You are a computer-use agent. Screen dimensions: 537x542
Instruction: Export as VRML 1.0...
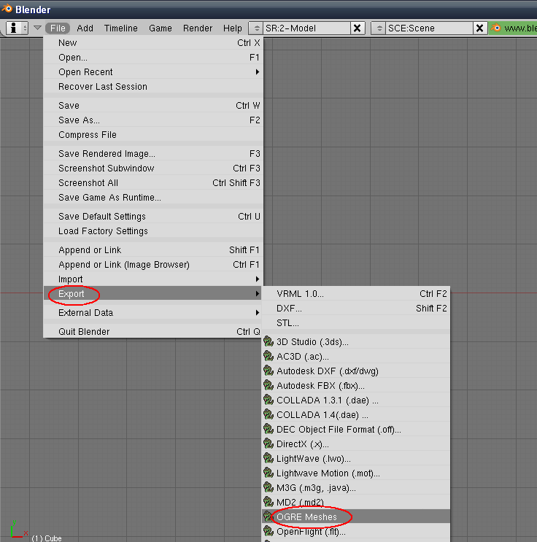pyautogui.click(x=356, y=293)
